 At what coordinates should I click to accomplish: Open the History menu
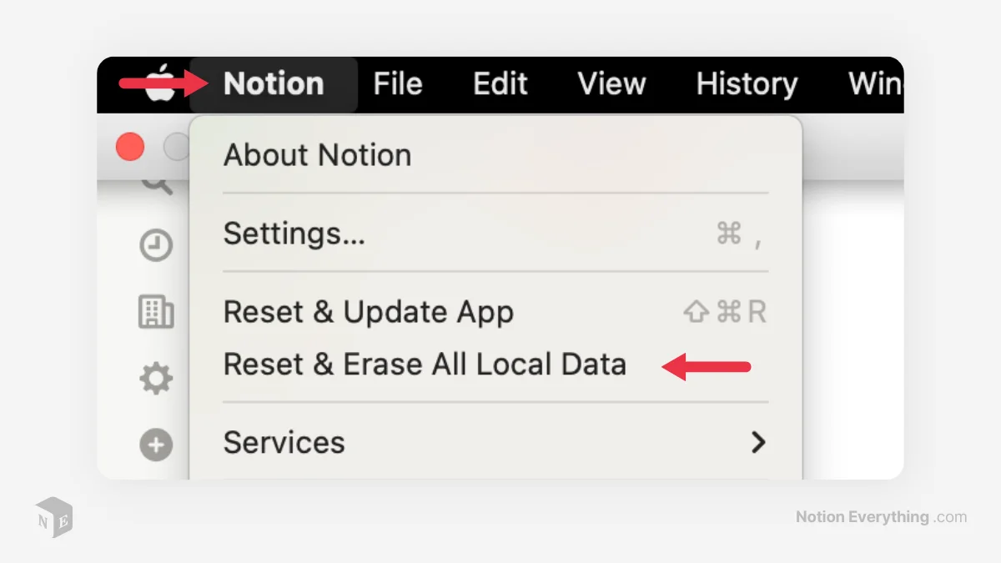[746, 83]
